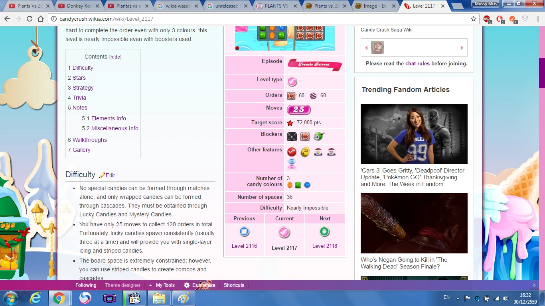The width and height of the screenshot is (545, 306).
Task: Open the Level 2118 link
Action: 324,246
